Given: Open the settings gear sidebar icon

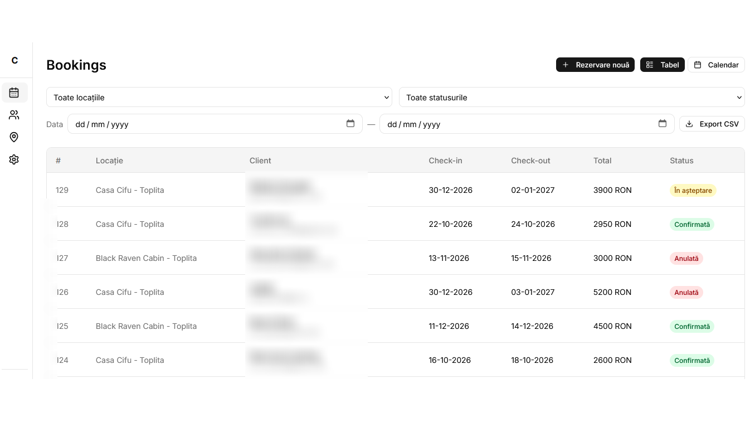Looking at the screenshot, I should (x=14, y=159).
